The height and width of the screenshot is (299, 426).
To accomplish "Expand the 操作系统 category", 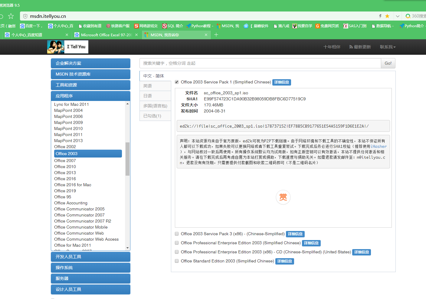I will (x=90, y=268).
